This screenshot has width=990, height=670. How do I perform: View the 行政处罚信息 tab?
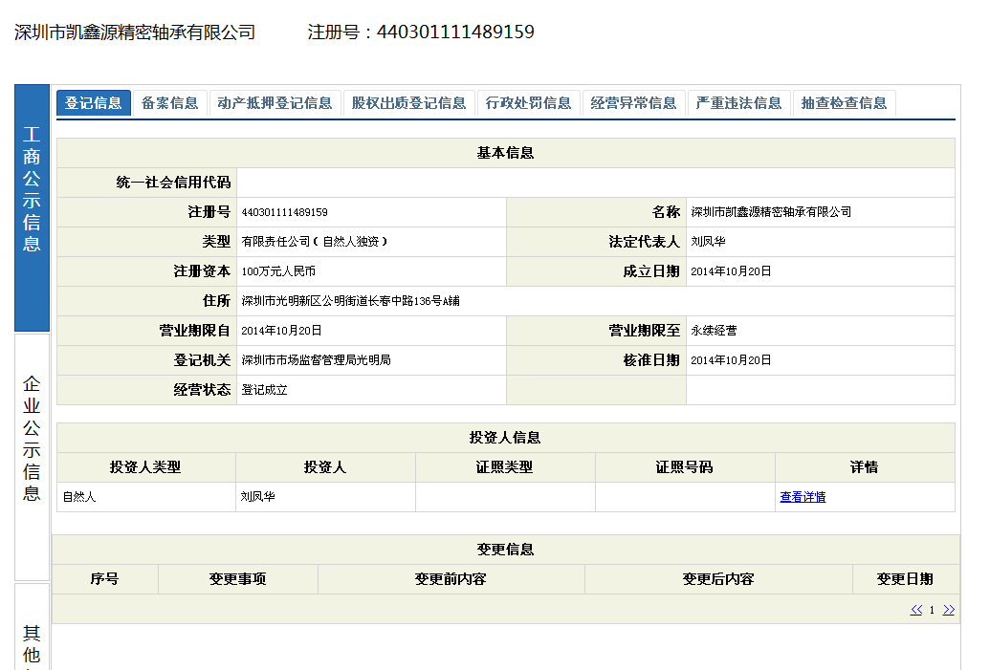tap(528, 103)
